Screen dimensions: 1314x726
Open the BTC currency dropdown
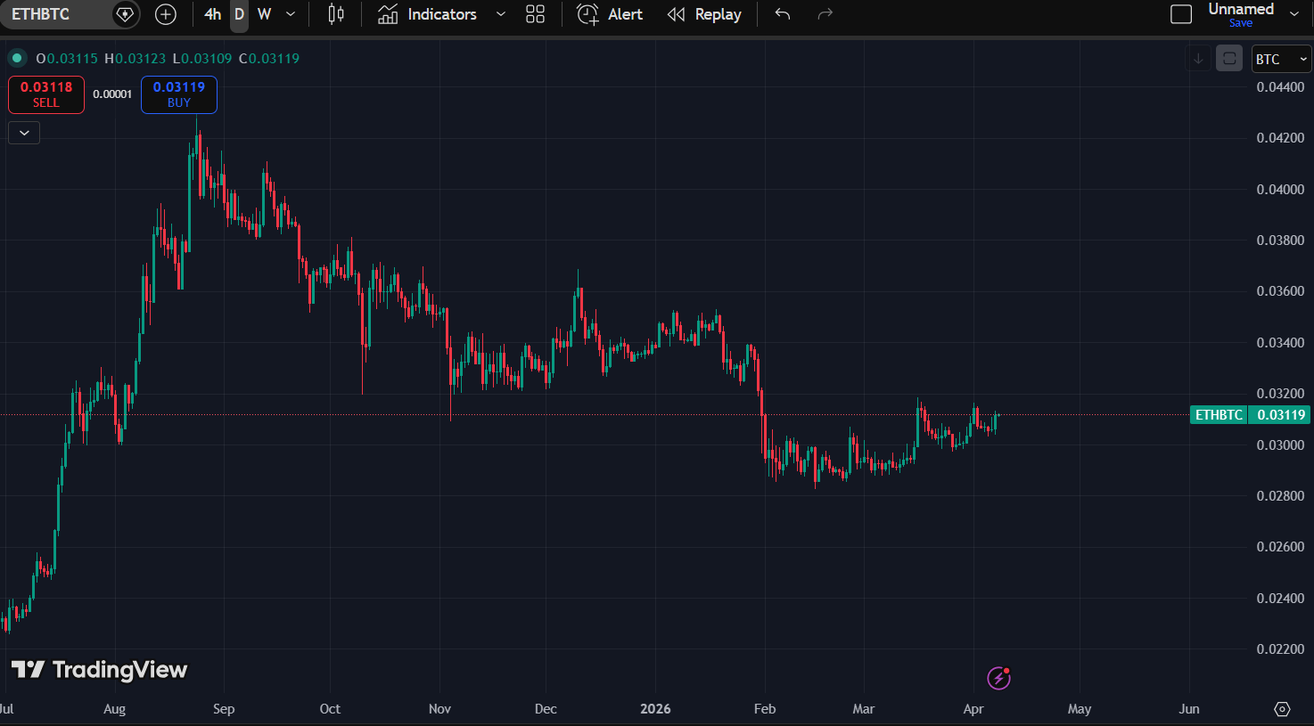pos(1282,59)
